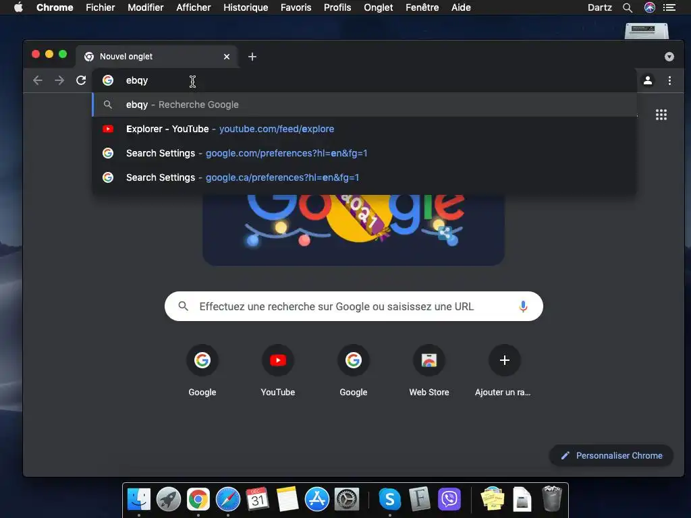The width and height of the screenshot is (691, 518).
Task: Open System Preferences from the dock
Action: pos(347,498)
